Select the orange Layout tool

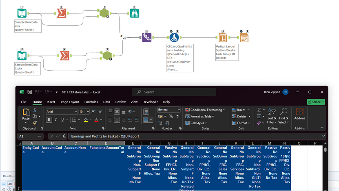tap(223, 38)
